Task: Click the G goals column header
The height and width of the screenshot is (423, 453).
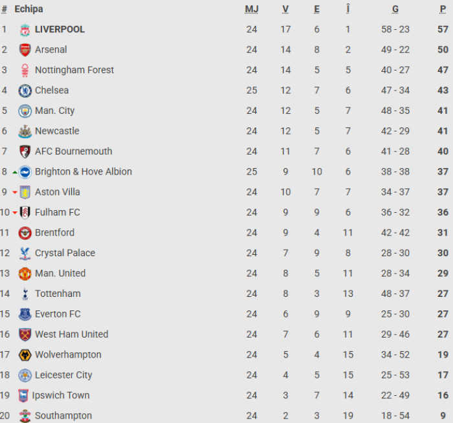Action: click(395, 9)
